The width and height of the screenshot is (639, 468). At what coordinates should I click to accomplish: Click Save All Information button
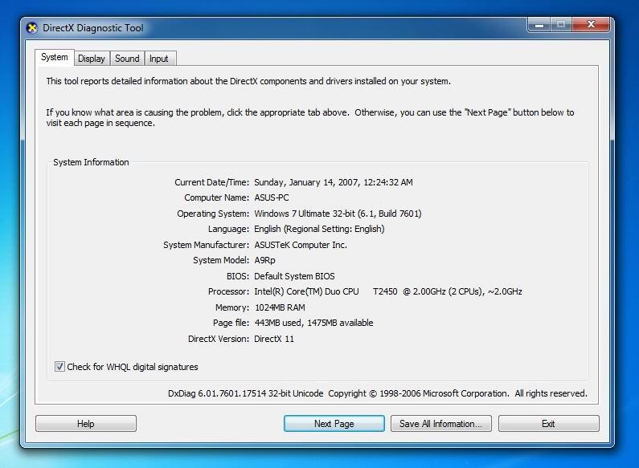pos(441,424)
